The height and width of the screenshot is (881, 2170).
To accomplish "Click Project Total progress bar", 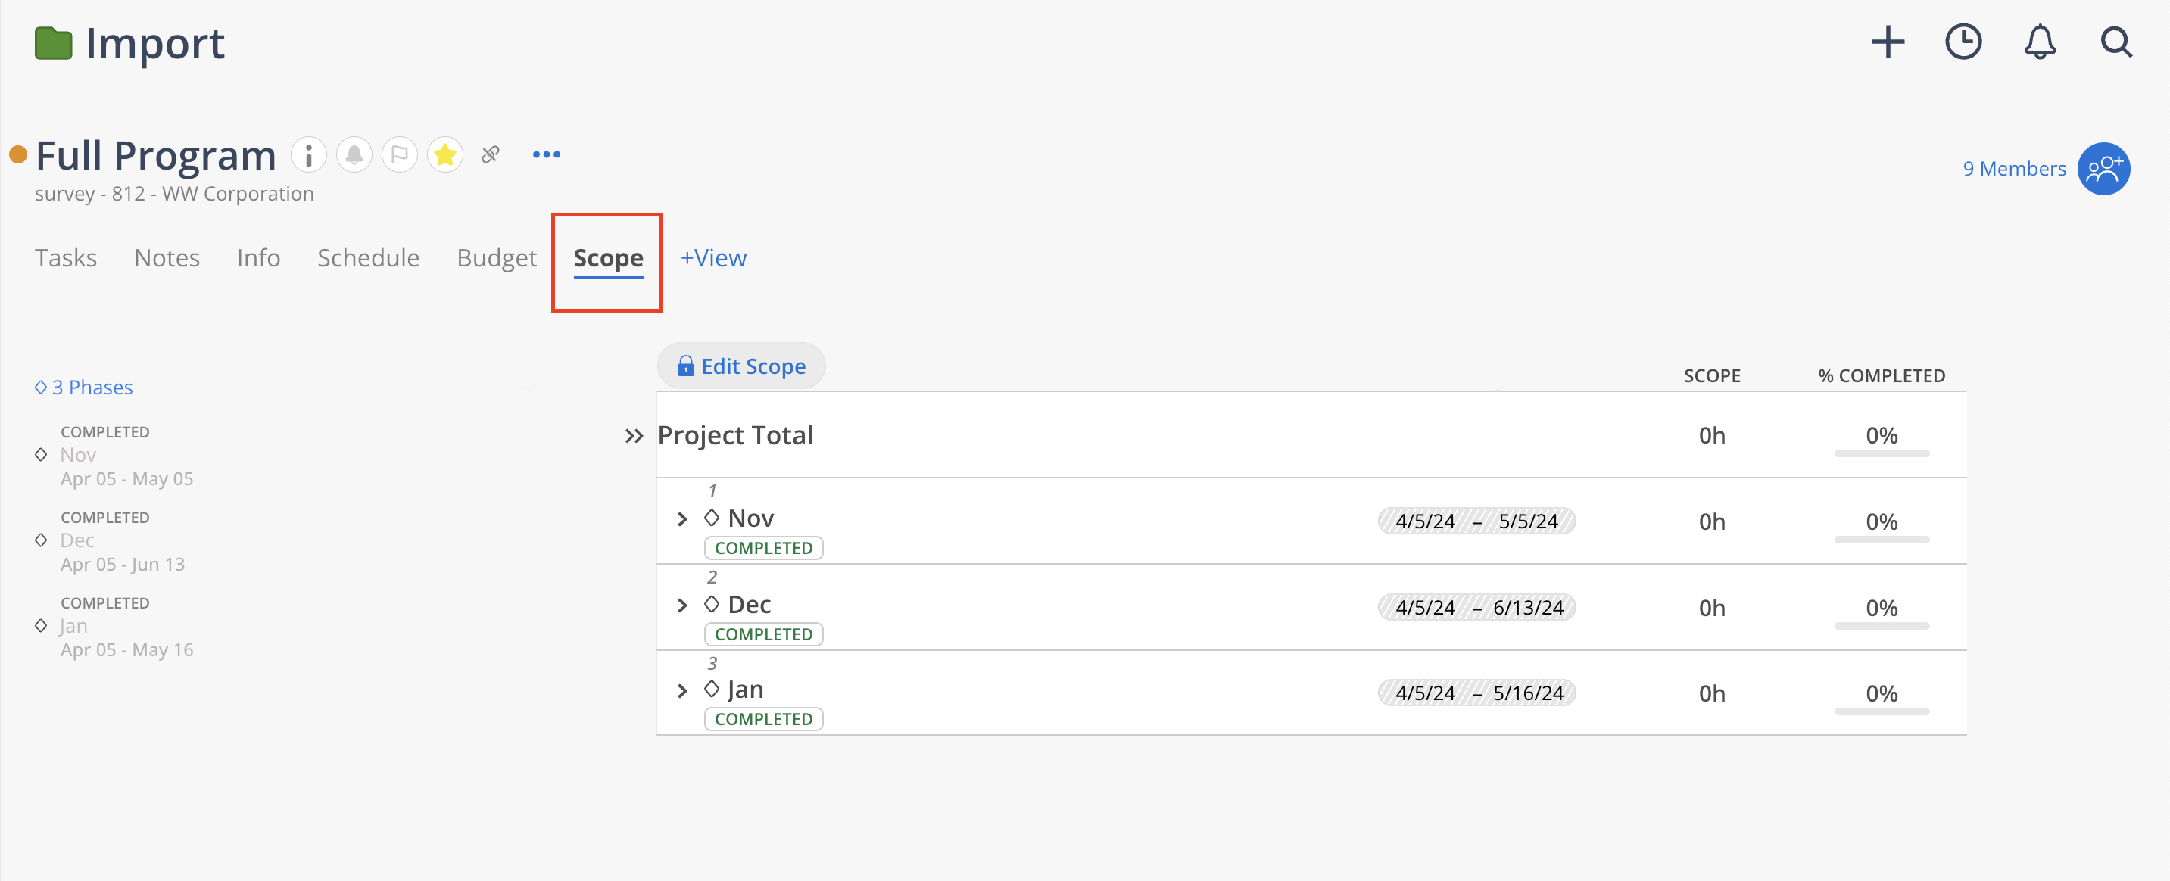I will click(x=1881, y=454).
